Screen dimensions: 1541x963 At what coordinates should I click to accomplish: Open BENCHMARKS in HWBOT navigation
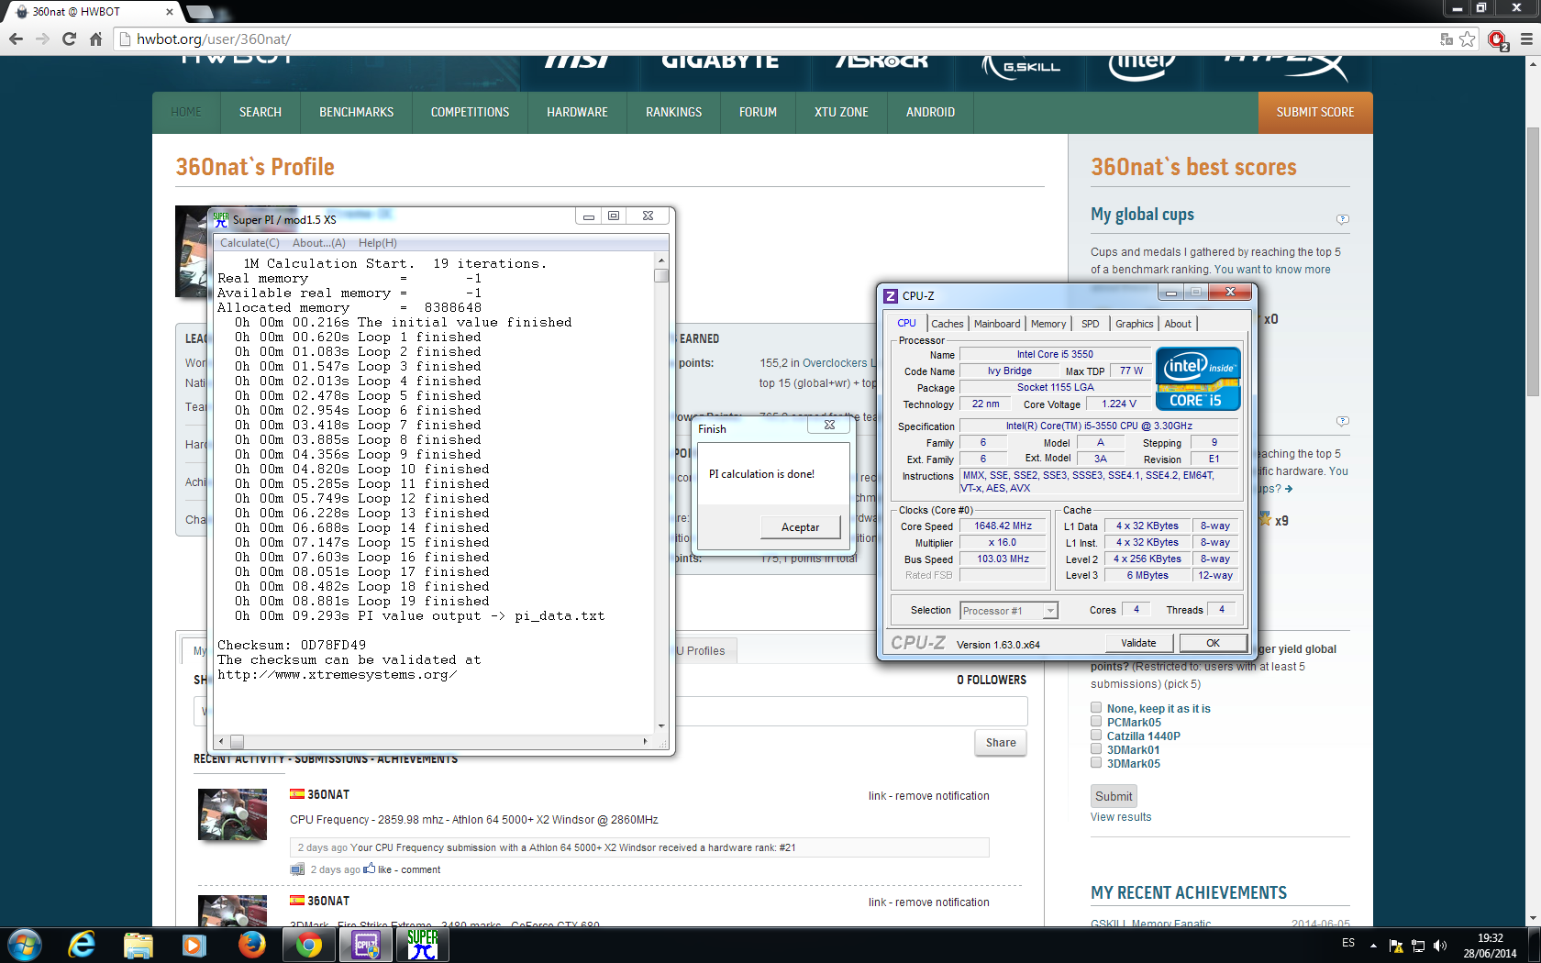tap(356, 112)
